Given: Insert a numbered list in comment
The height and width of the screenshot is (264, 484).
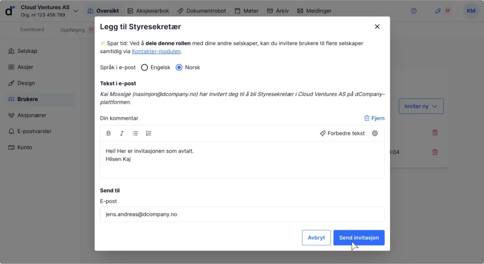Looking at the screenshot, I should pos(148,133).
